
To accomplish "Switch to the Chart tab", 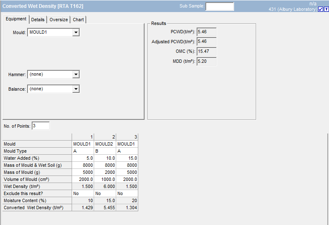I will (78, 20).
